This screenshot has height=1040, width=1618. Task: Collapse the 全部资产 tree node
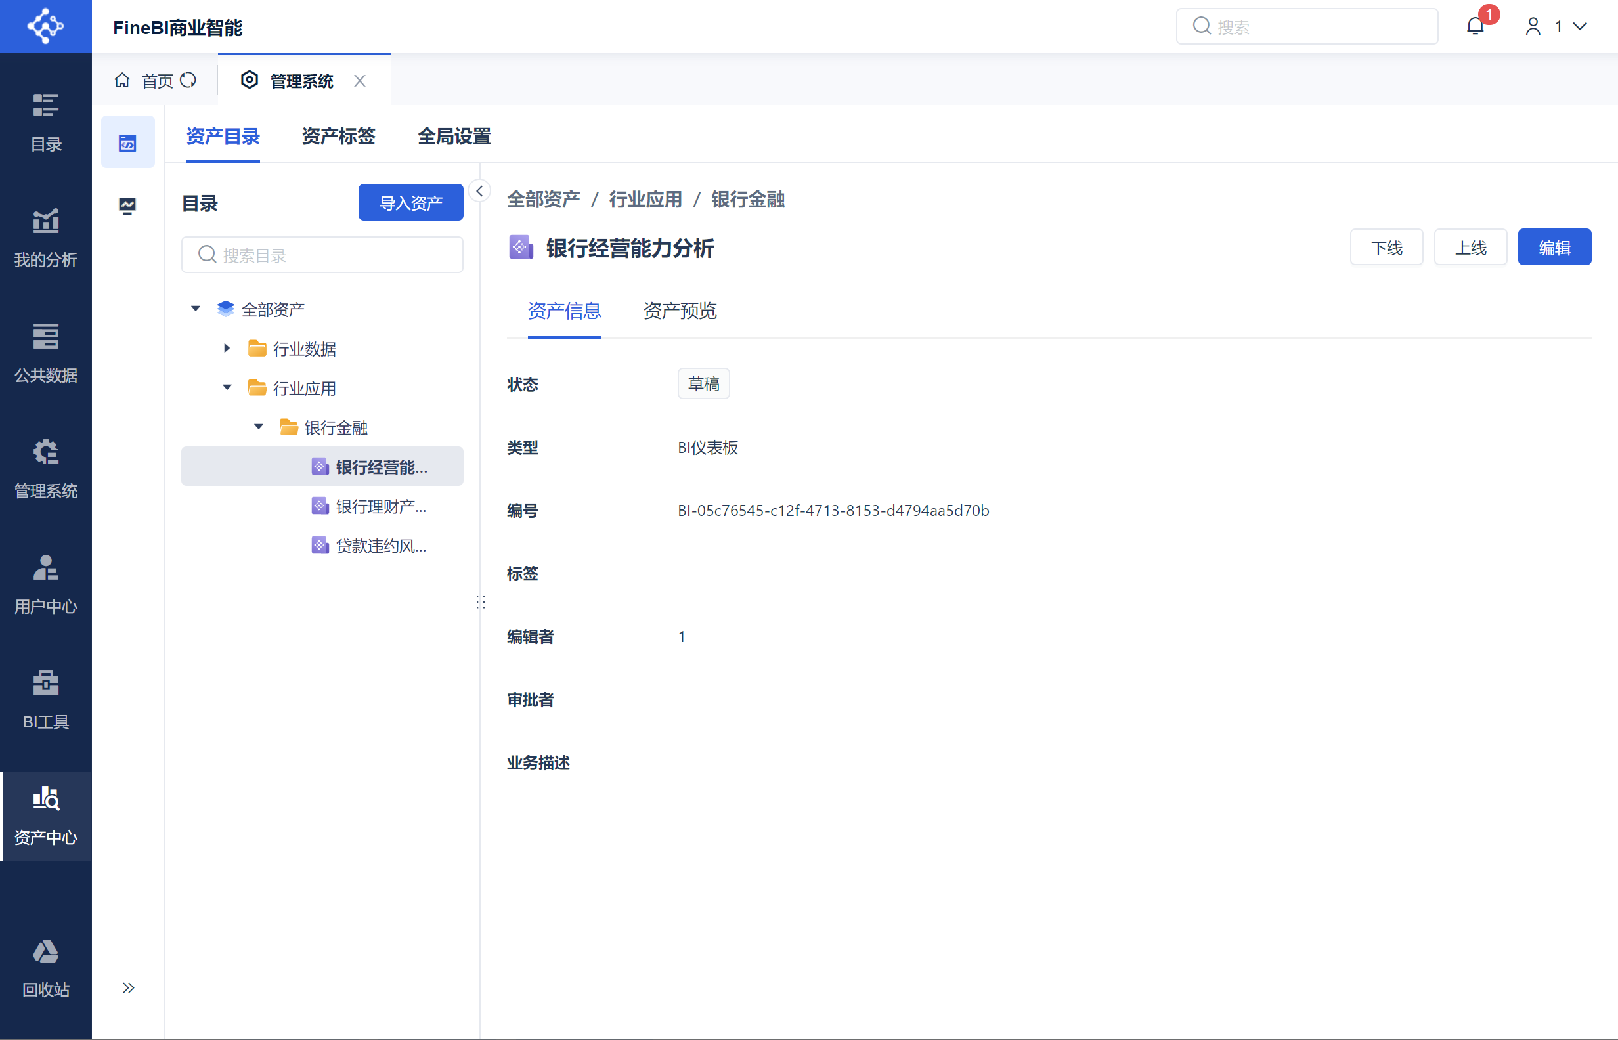pos(196,309)
